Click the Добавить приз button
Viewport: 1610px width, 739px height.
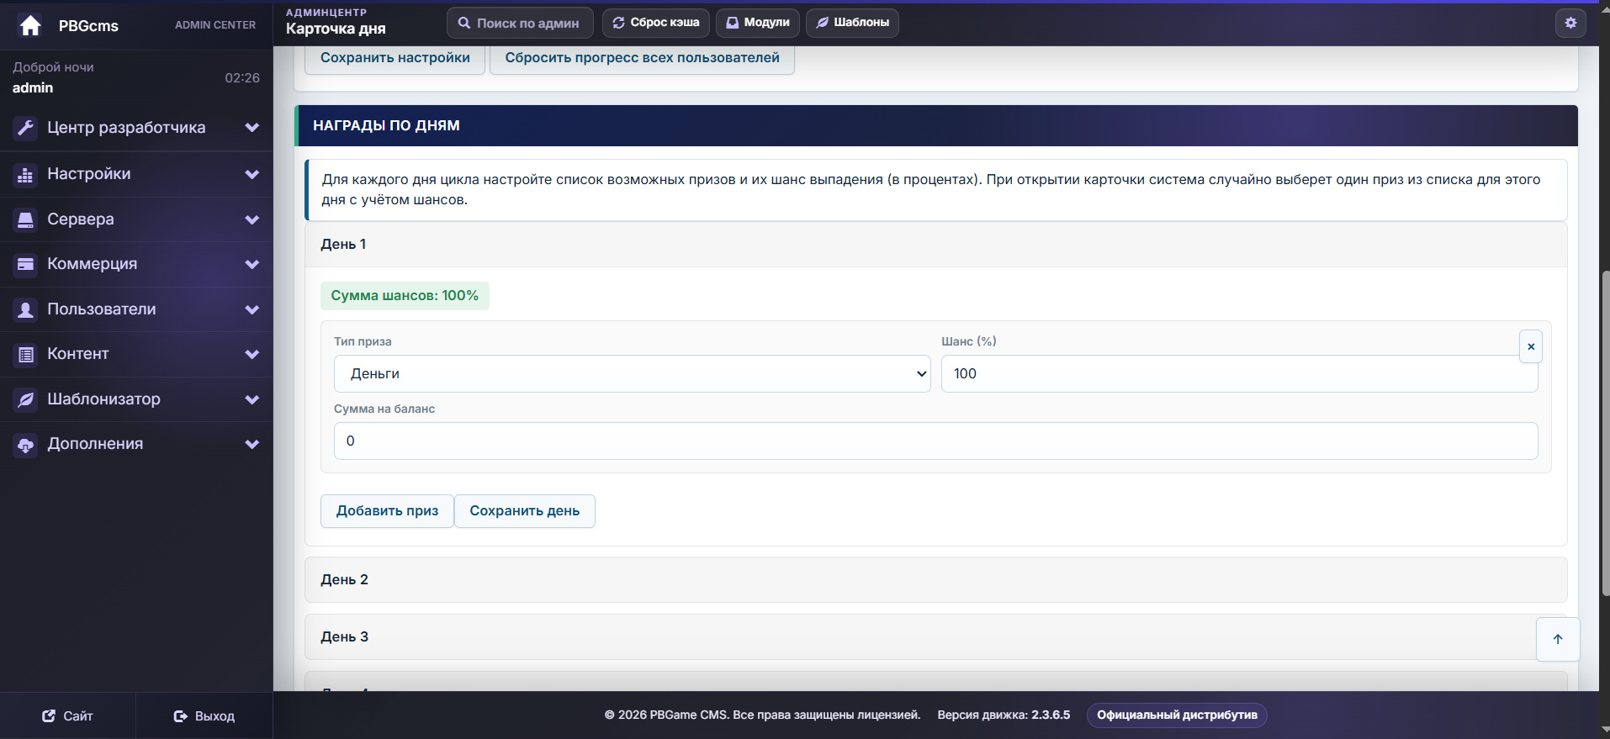pos(387,511)
